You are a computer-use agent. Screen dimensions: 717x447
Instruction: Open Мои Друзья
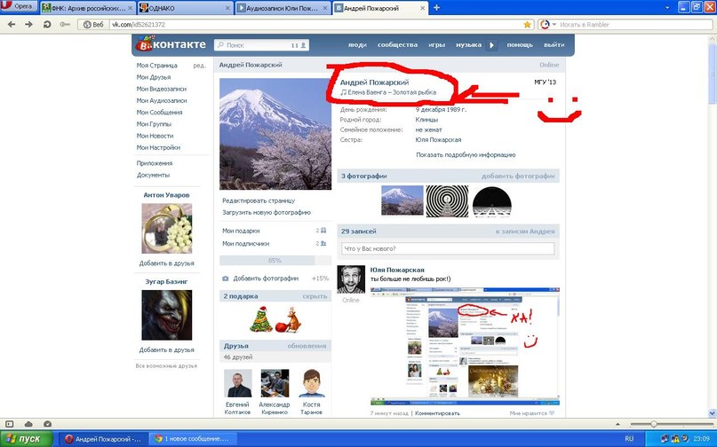[154, 77]
